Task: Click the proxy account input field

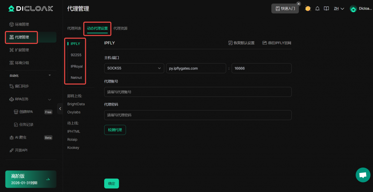Action: click(198, 92)
